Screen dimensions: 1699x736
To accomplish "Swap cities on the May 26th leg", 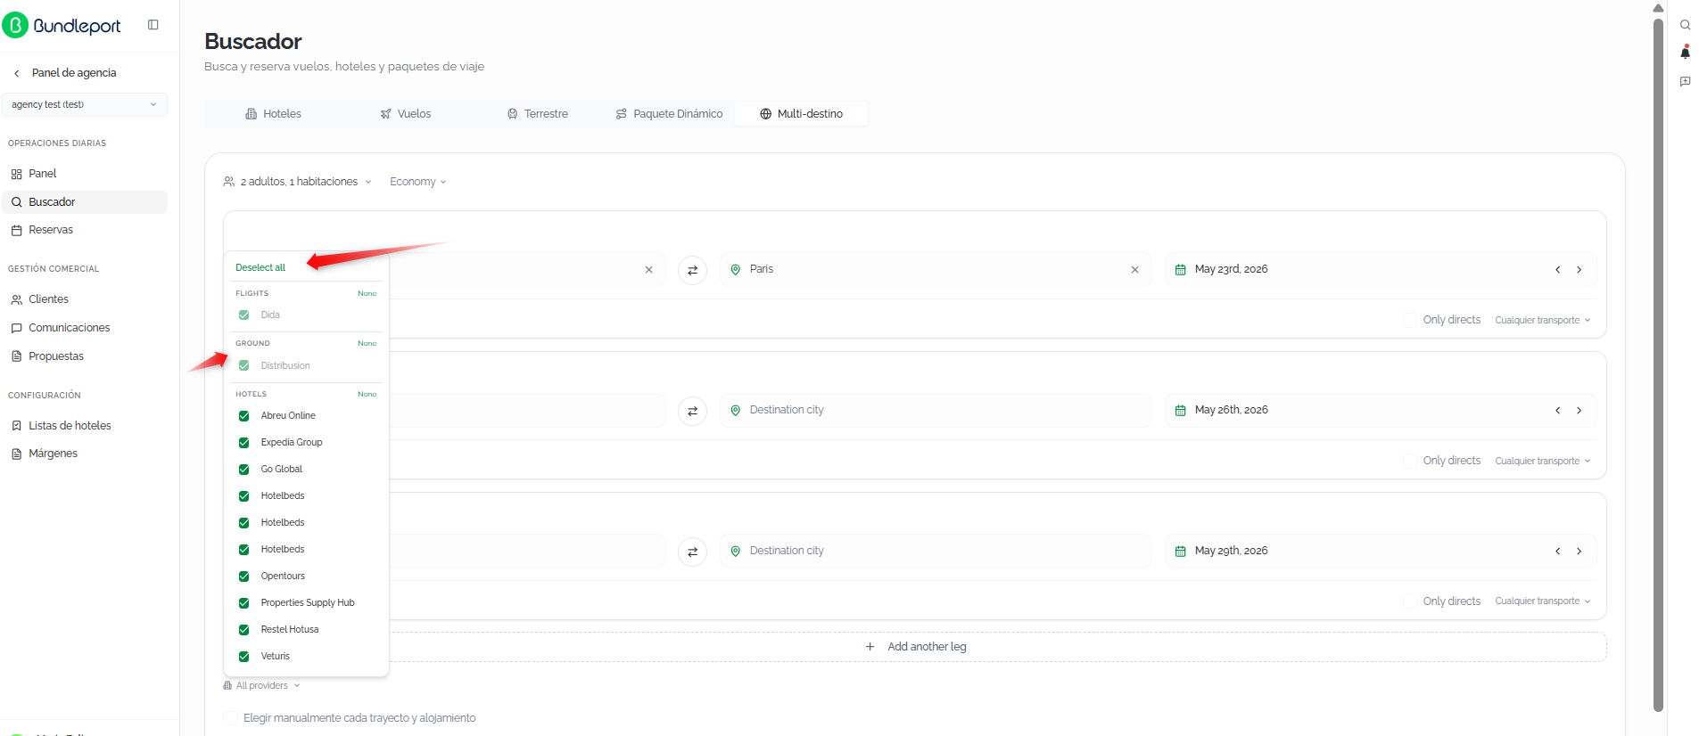I will pos(692,411).
